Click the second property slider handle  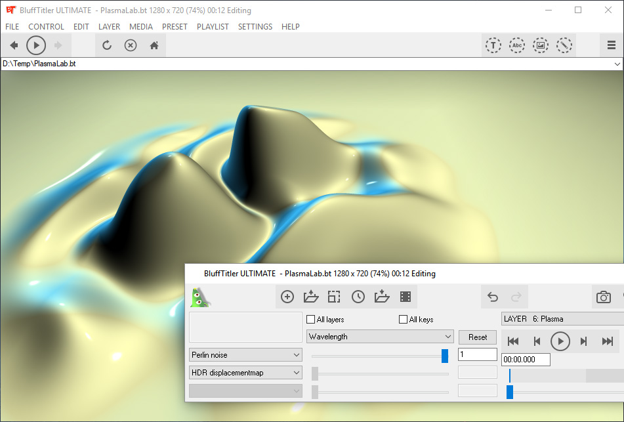(x=315, y=374)
